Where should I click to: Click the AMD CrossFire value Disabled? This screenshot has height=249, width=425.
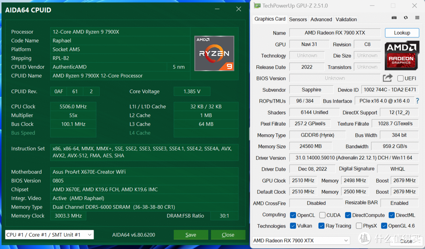[x=316, y=203]
